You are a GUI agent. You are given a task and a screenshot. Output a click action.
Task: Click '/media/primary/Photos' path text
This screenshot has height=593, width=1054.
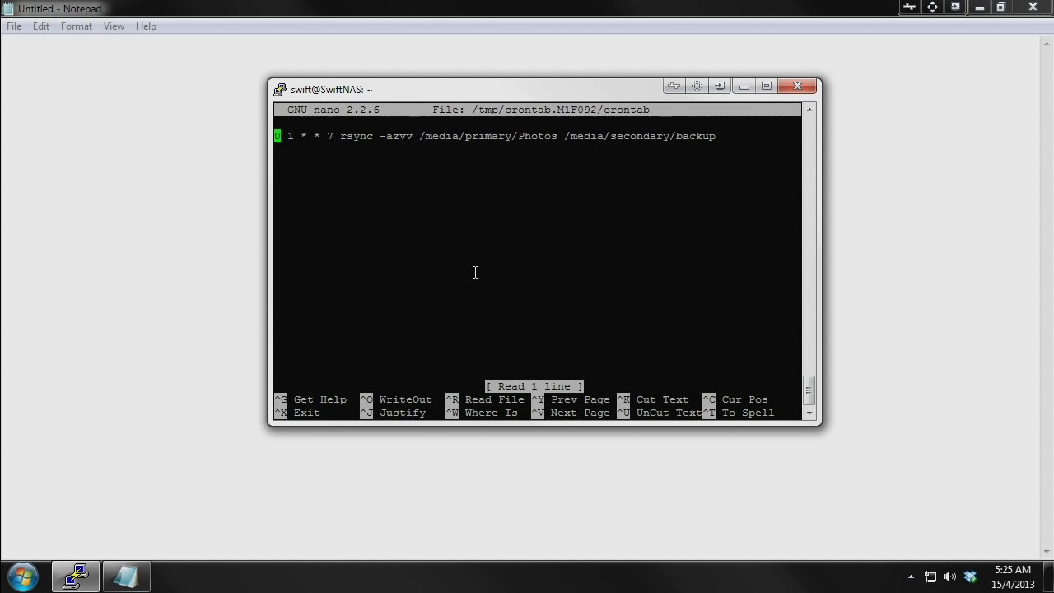pos(488,136)
